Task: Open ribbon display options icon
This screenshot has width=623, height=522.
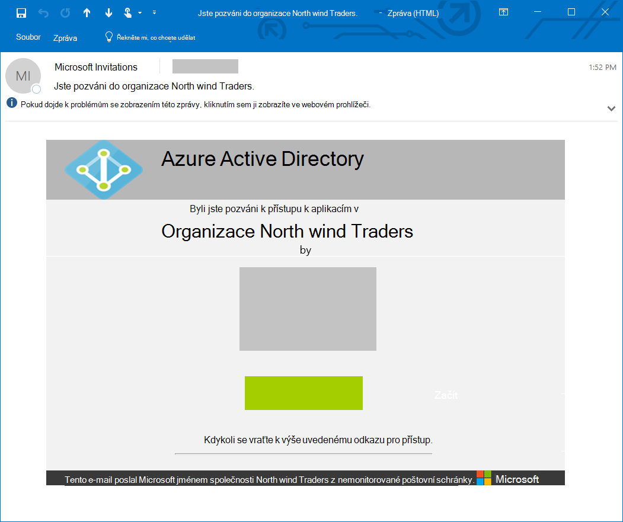Action: [x=503, y=12]
